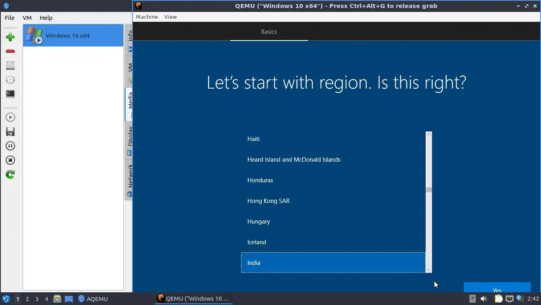The width and height of the screenshot is (541, 305).
Task: Click the eject removable media tray icon
Action: click(x=472, y=299)
